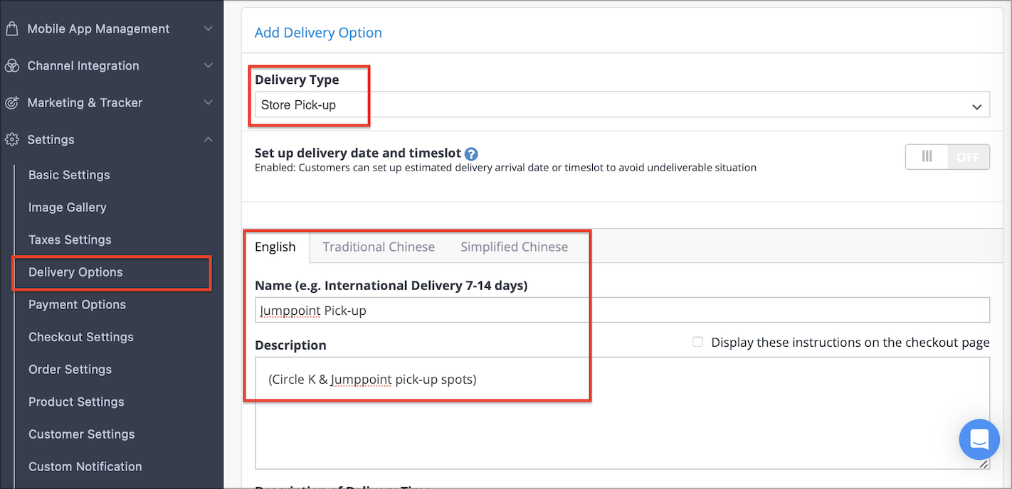Click the Channel Integration circles icon

[x=11, y=66]
